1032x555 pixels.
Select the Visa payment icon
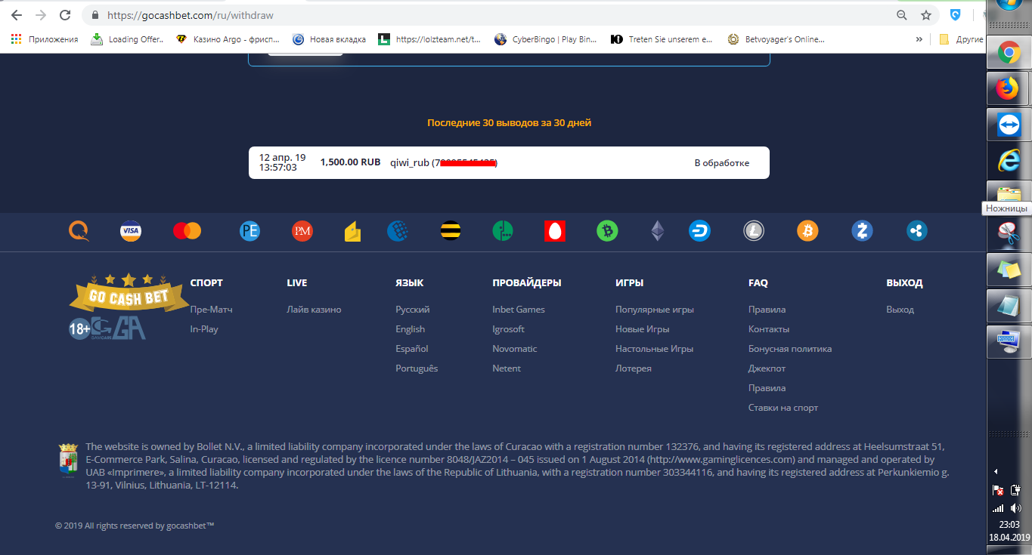point(131,231)
